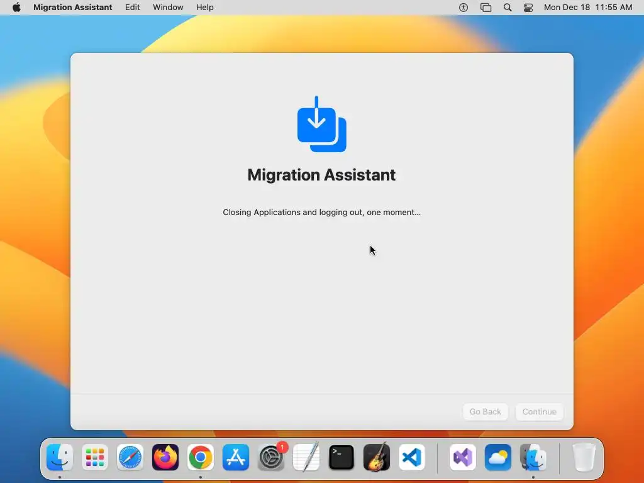Open Control Center in the menu bar
The height and width of the screenshot is (483, 644).
coord(528,8)
